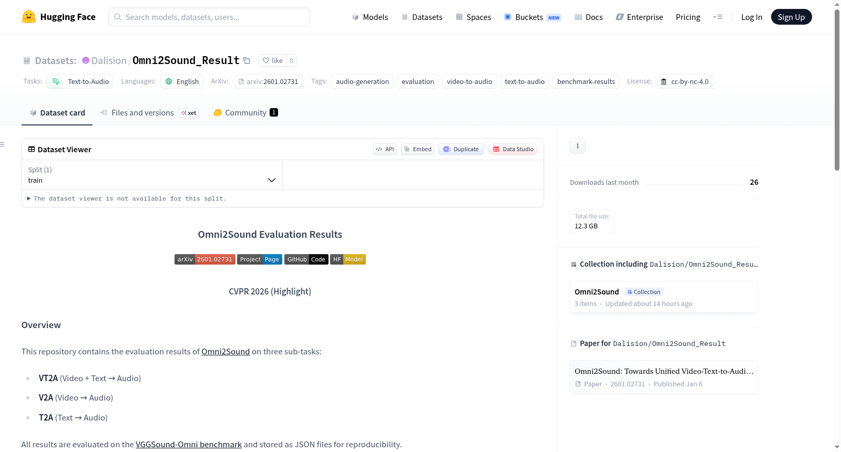Click the CVPR 2026 (Highlight) text
This screenshot has width=841, height=452.
click(x=270, y=291)
